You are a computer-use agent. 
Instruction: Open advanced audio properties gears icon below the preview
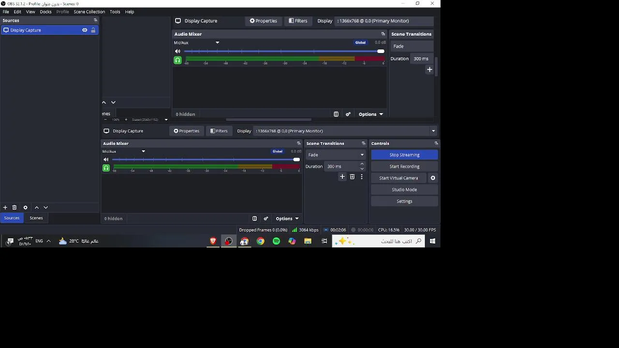tap(266, 218)
